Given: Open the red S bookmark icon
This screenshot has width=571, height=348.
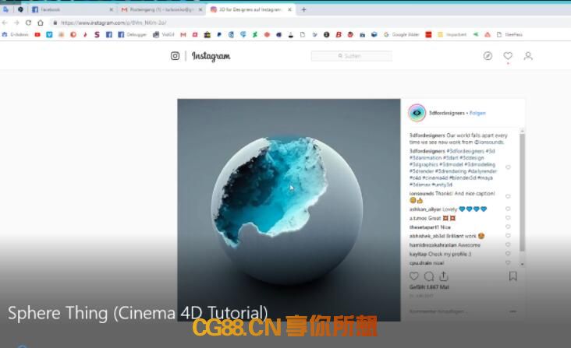Looking at the screenshot, I should [97, 34].
